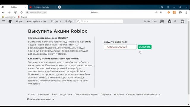This screenshot has height=107, width=190.
Task: Open the Справка footer link
Action: click(x=106, y=95)
